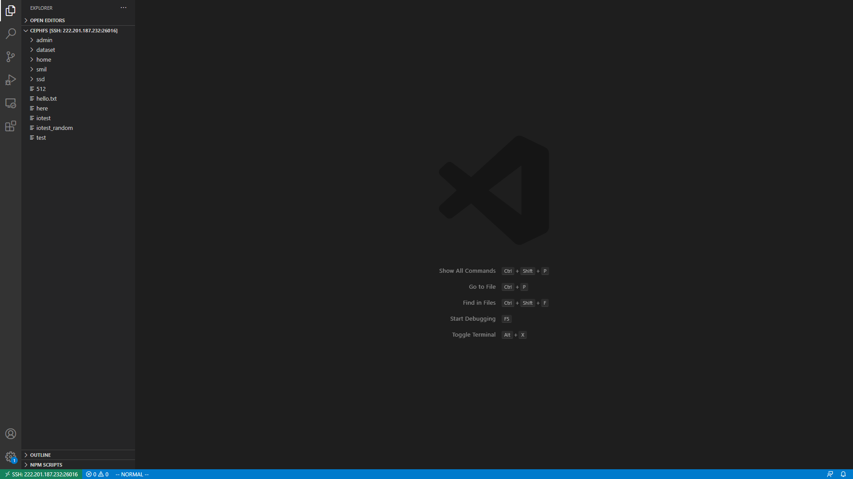Click the Accounts icon
This screenshot has width=853, height=479.
tap(11, 434)
